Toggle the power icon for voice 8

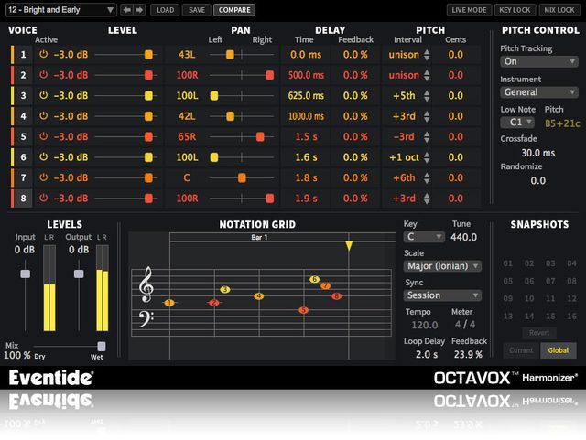pyautogui.click(x=44, y=198)
